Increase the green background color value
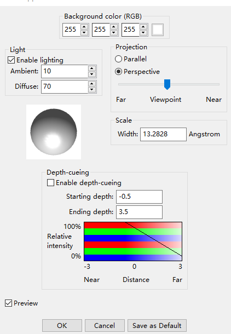The image size is (231, 334). pyautogui.click(x=114, y=27)
